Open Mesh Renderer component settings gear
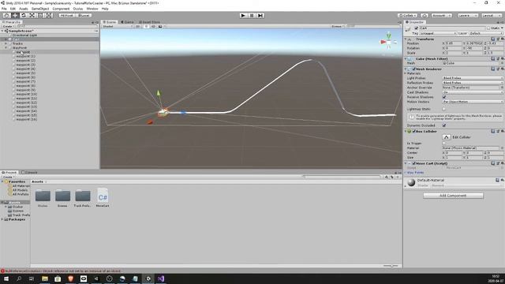The width and height of the screenshot is (505, 284). point(502,69)
